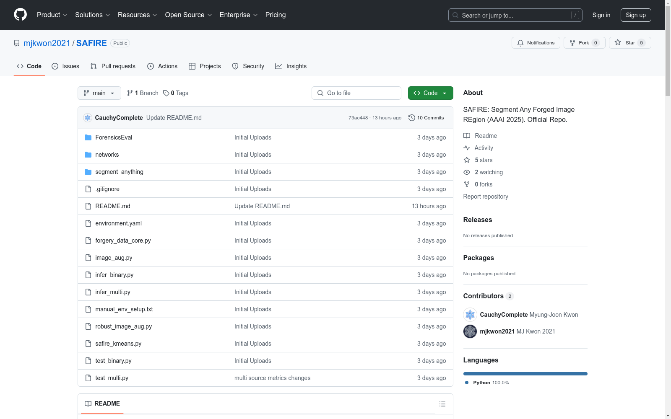Screen dimensions: 671x419
Task: Open README outline list icon
Action: [x=442, y=404]
